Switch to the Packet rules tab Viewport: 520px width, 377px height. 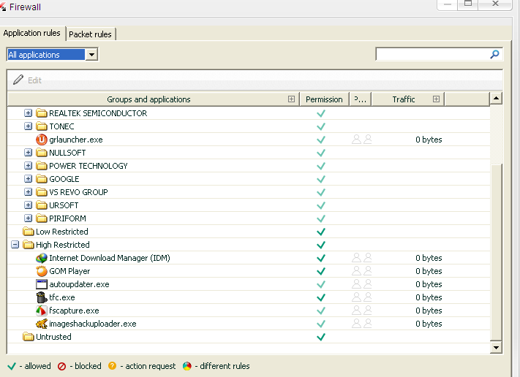[90, 34]
